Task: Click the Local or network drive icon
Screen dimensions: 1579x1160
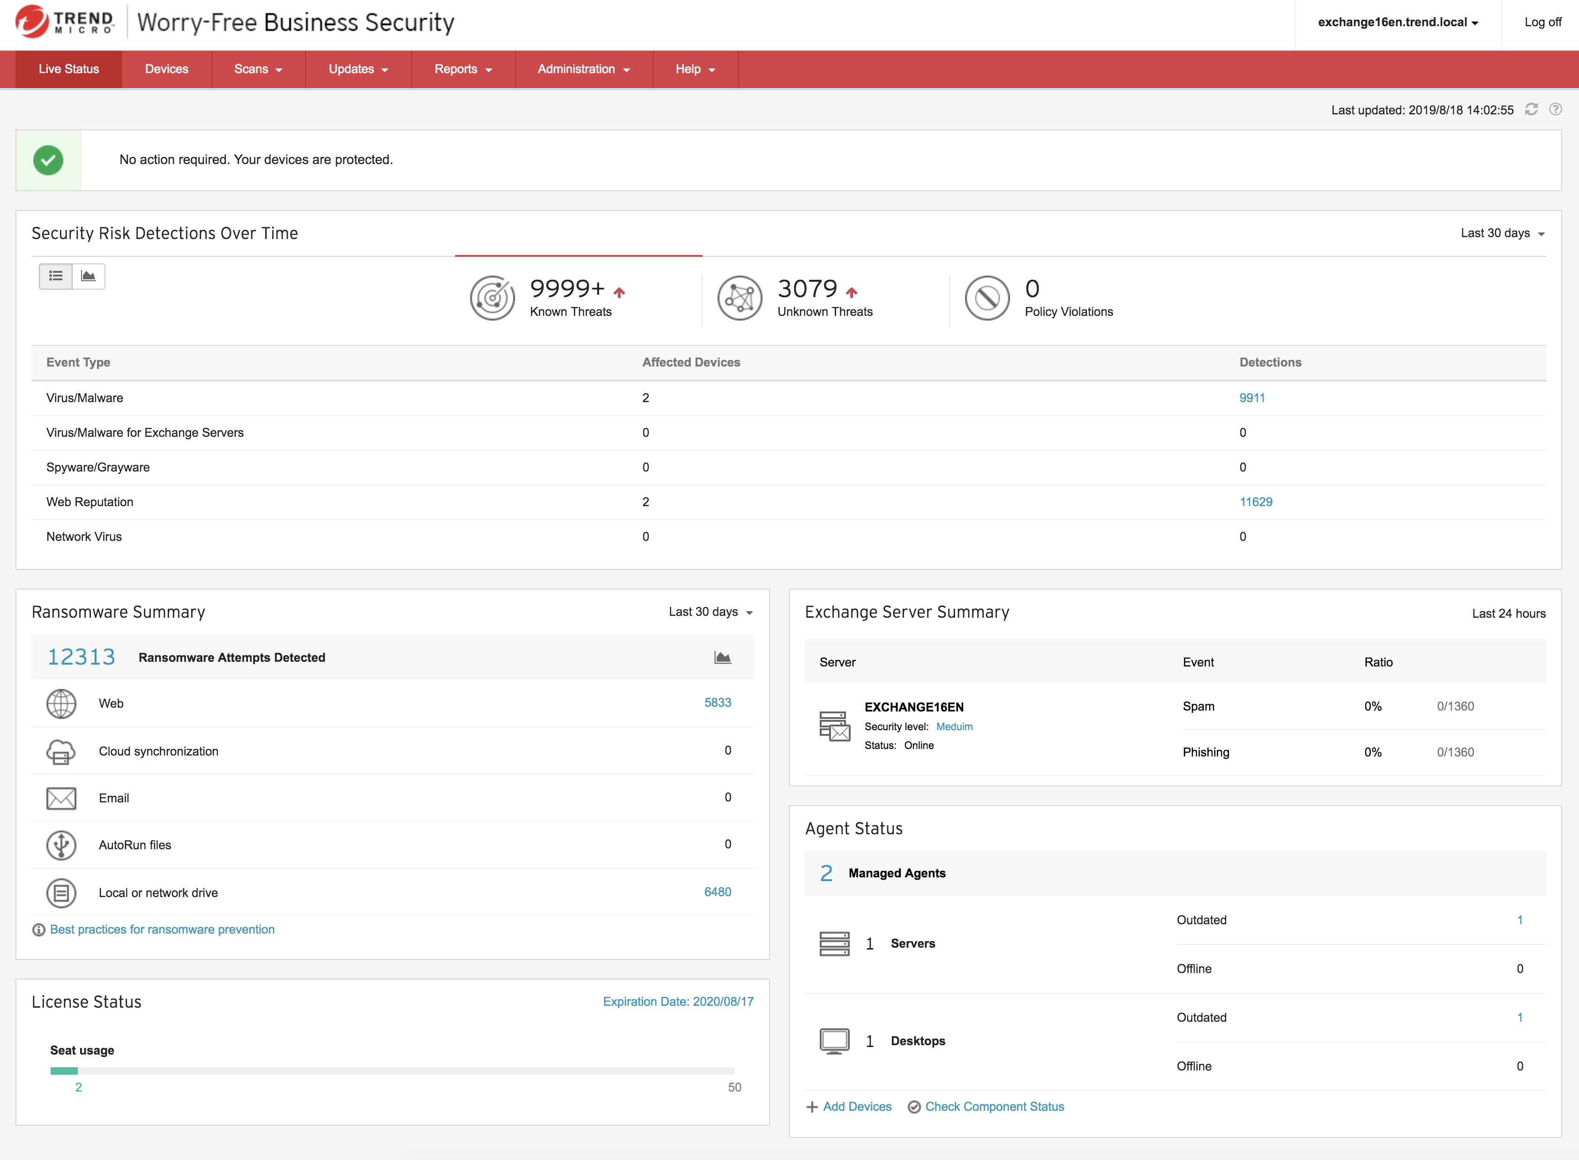Action: click(x=61, y=893)
